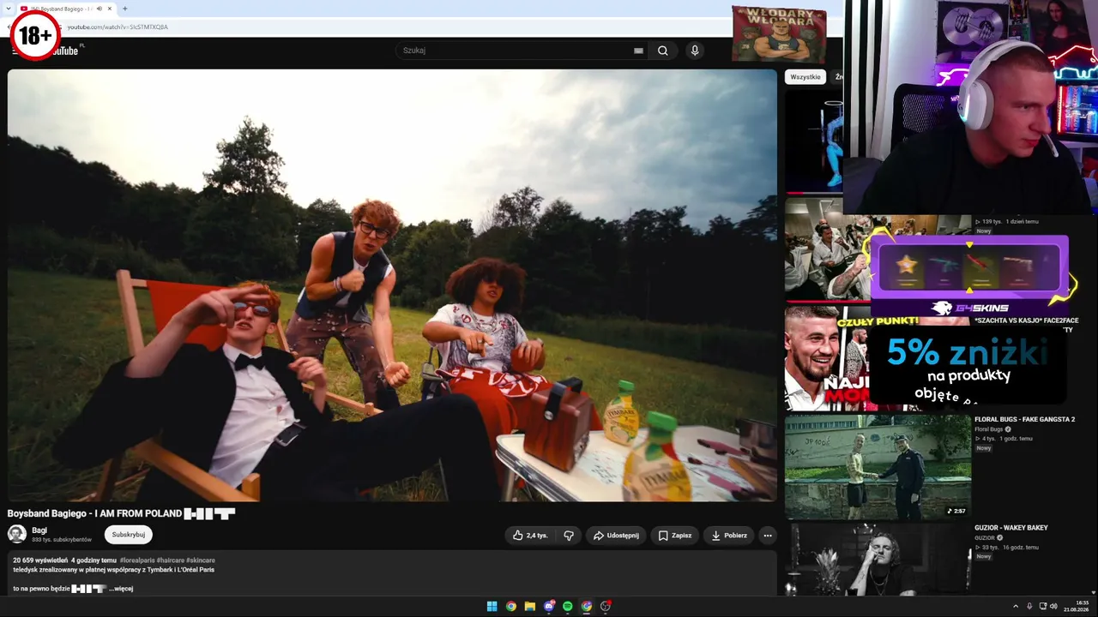Image resolution: width=1098 pixels, height=617 pixels.
Task: Click the 333 tys. subskrybentów text
Action: (62, 540)
